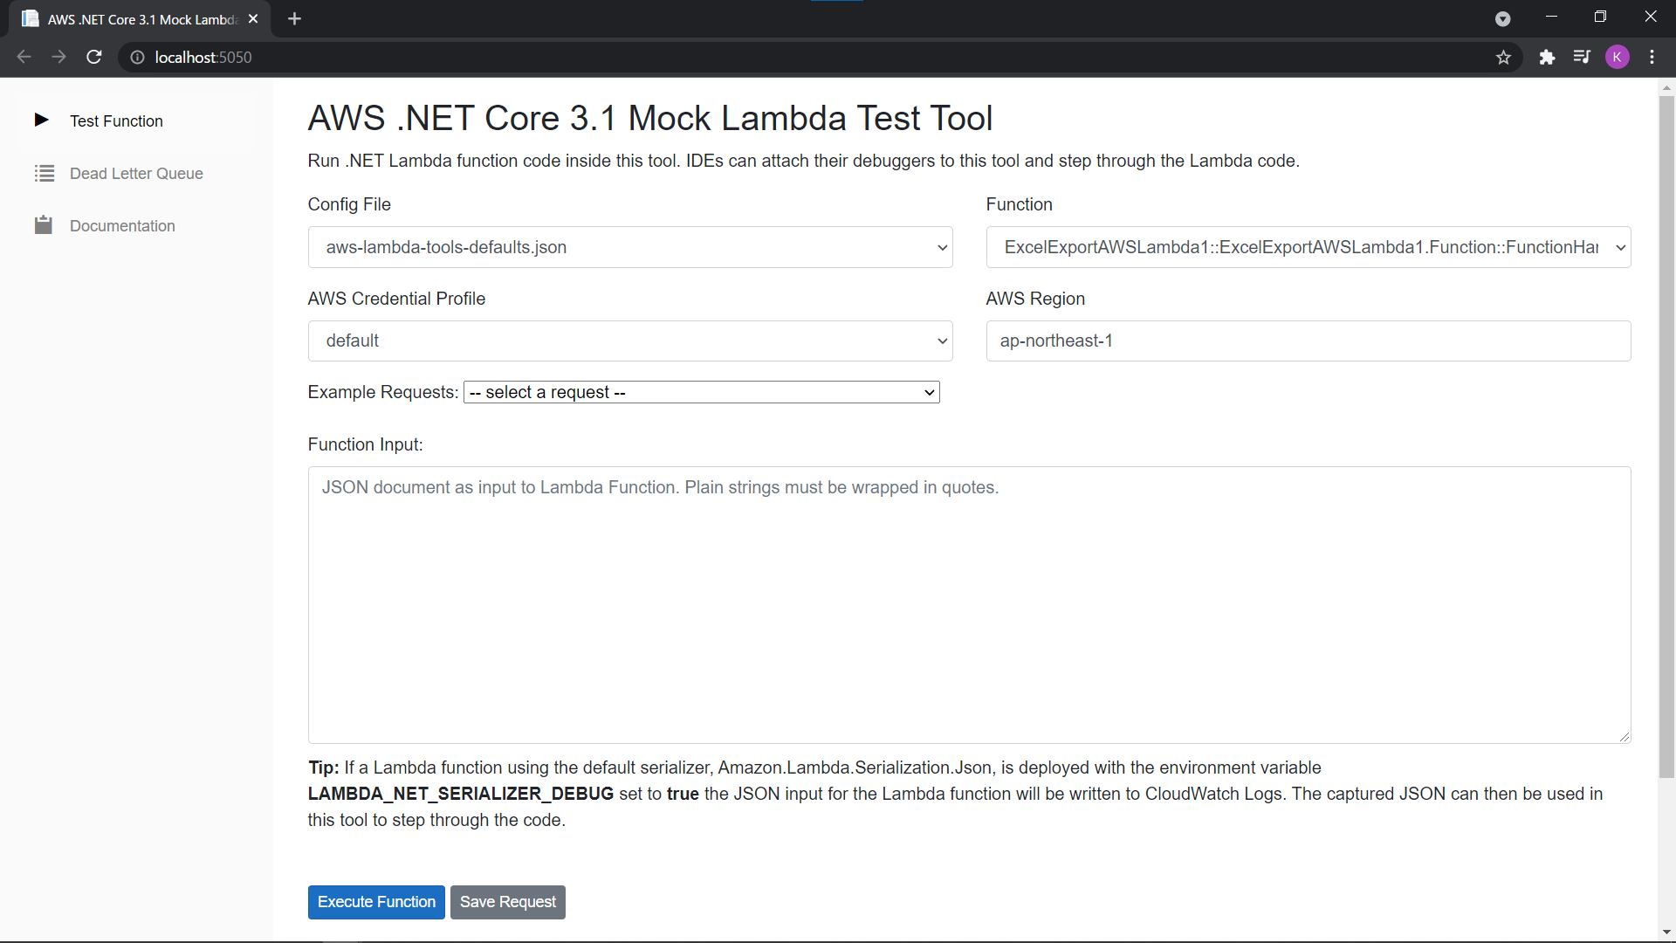Open the Dead Letter Queue list icon

pos(44,173)
